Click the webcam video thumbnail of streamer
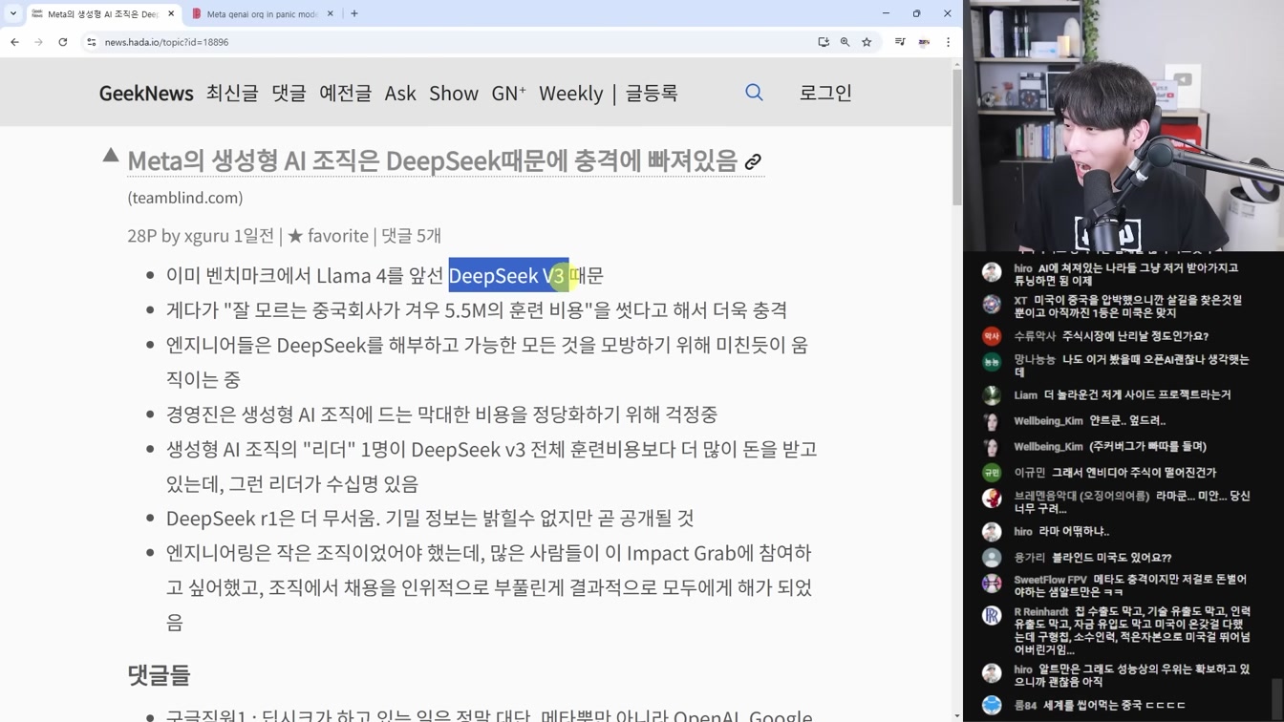Screen dimensions: 1284x722 1123,125
